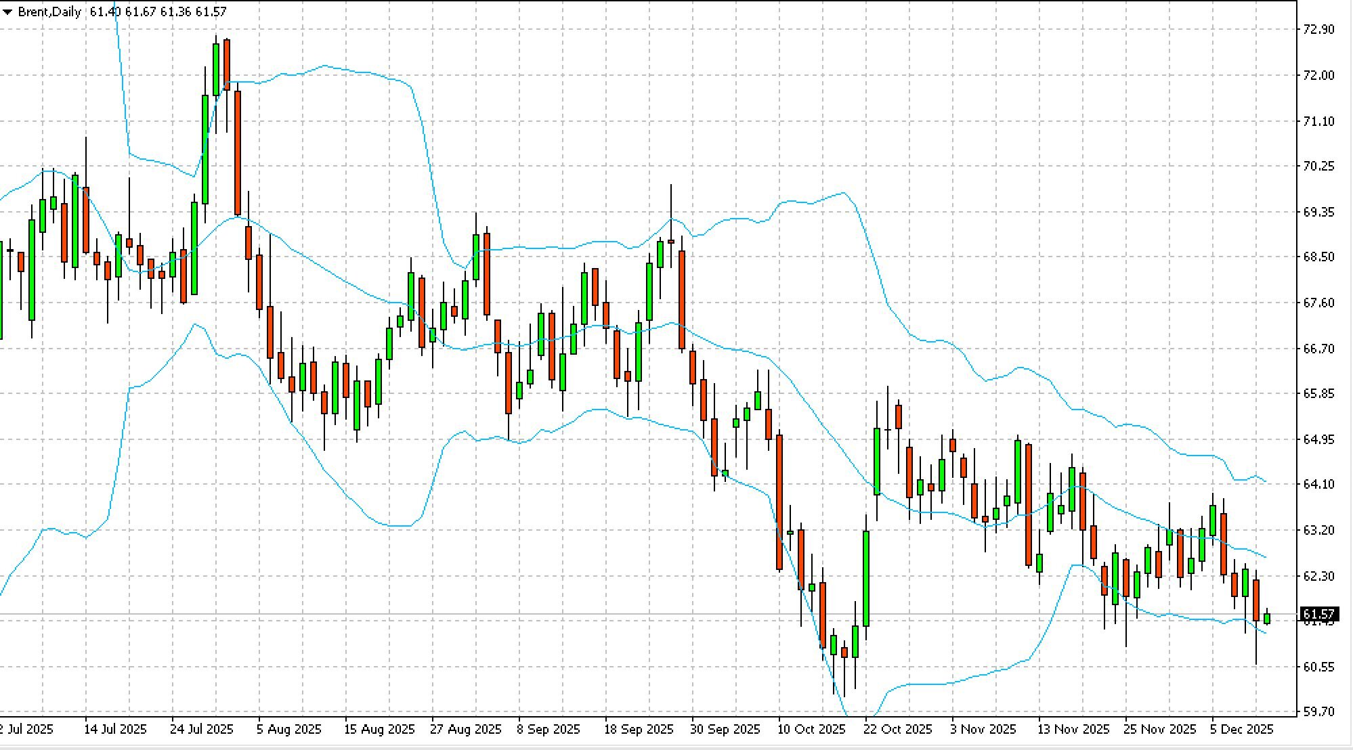Click the 64.10 price scale label

tap(1318, 484)
